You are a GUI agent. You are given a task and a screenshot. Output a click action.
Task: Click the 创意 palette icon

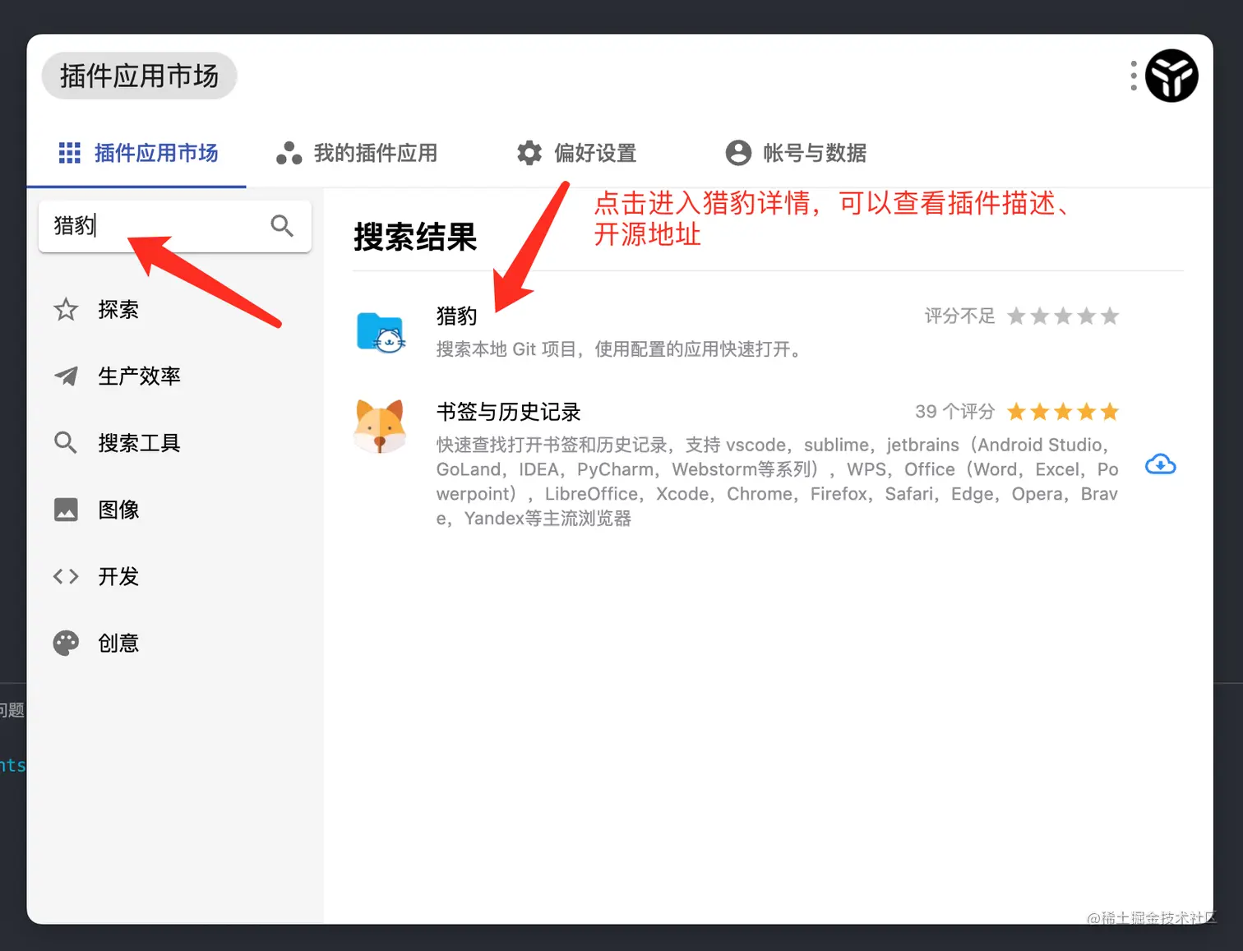[66, 643]
